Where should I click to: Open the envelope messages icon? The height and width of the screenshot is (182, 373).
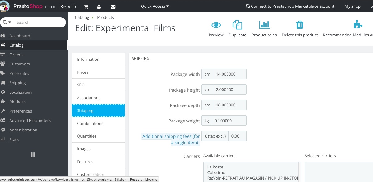113,6
